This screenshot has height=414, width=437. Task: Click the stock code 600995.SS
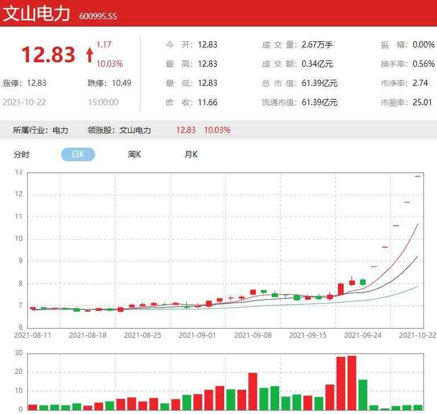(97, 16)
